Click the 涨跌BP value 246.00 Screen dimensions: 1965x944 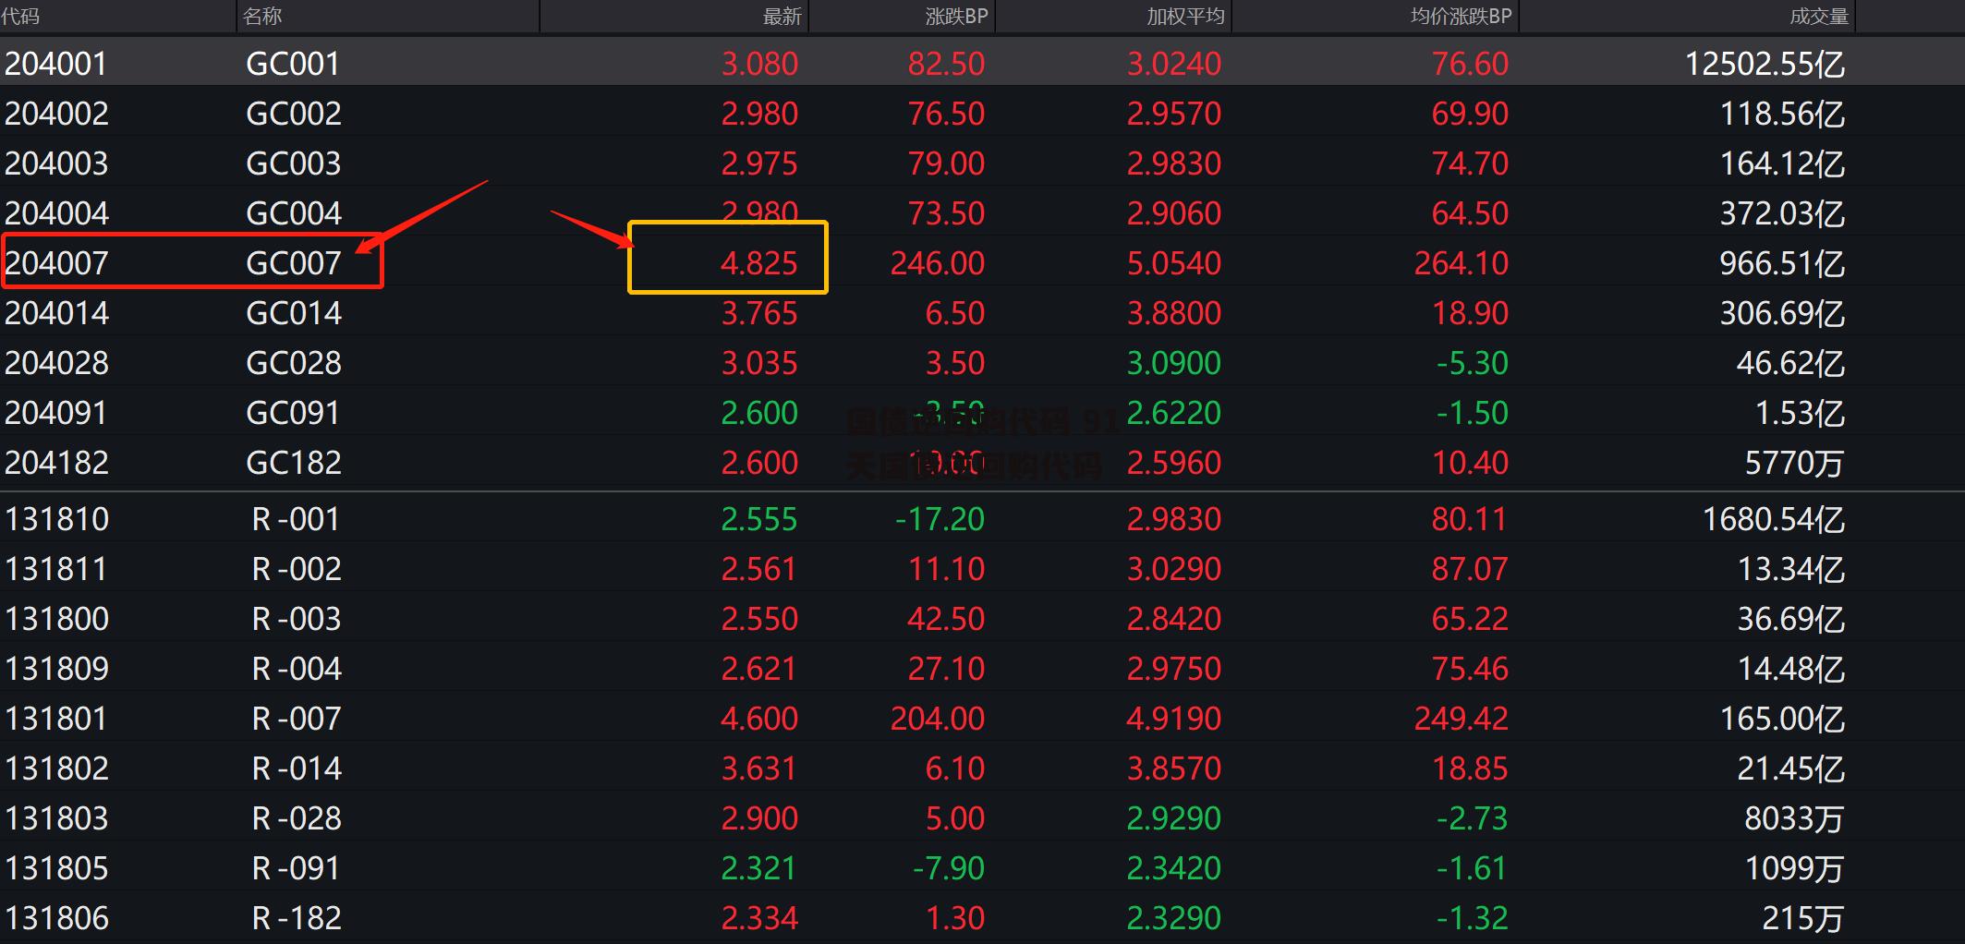(937, 263)
